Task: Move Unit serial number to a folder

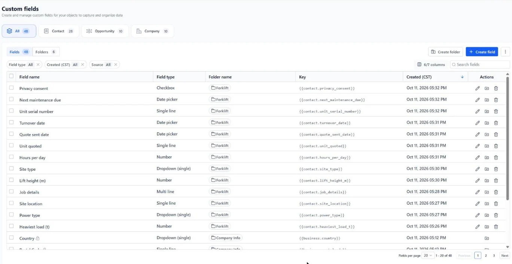Action: coord(487,112)
